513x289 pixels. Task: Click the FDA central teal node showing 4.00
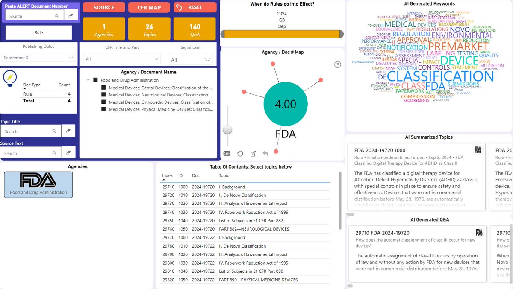286,104
